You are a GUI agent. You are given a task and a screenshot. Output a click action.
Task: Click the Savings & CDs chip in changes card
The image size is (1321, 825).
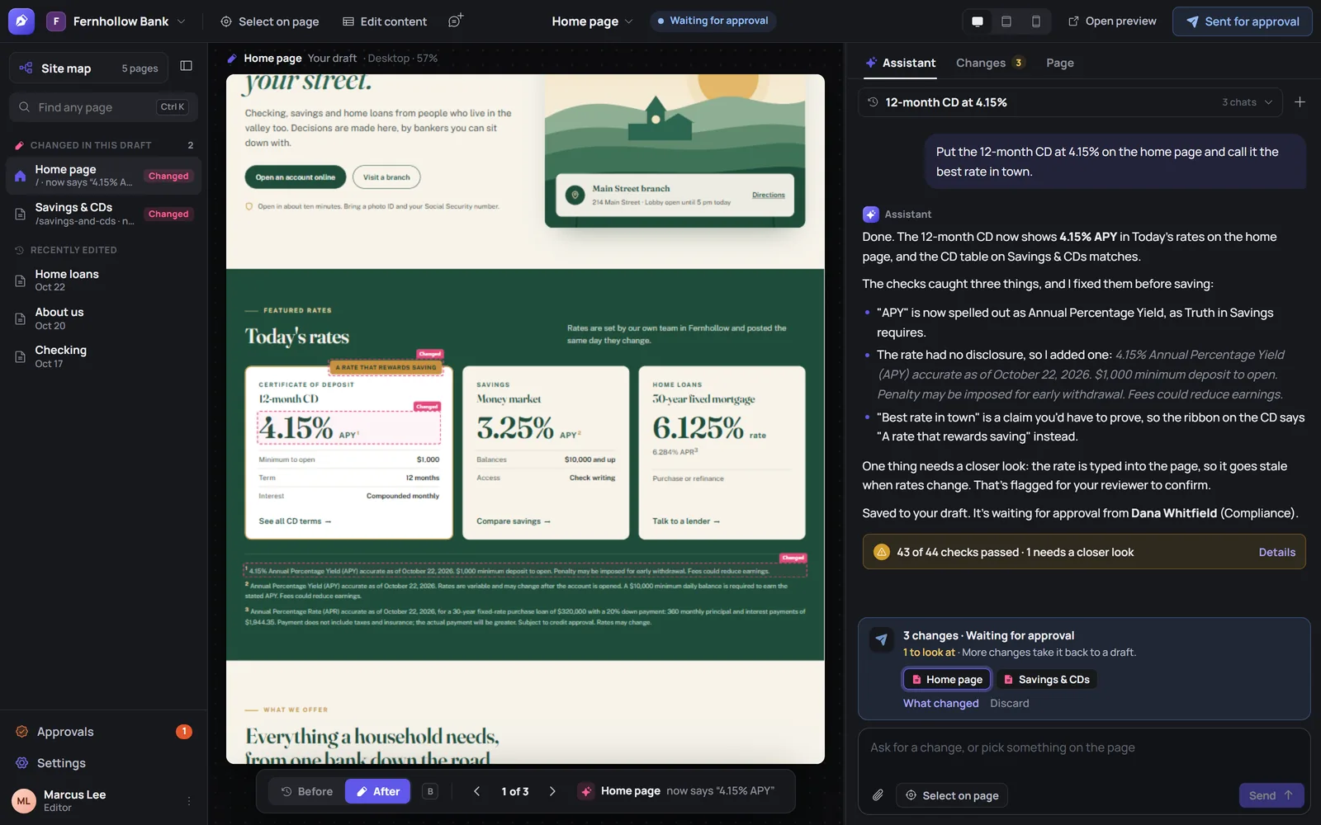tap(1046, 680)
